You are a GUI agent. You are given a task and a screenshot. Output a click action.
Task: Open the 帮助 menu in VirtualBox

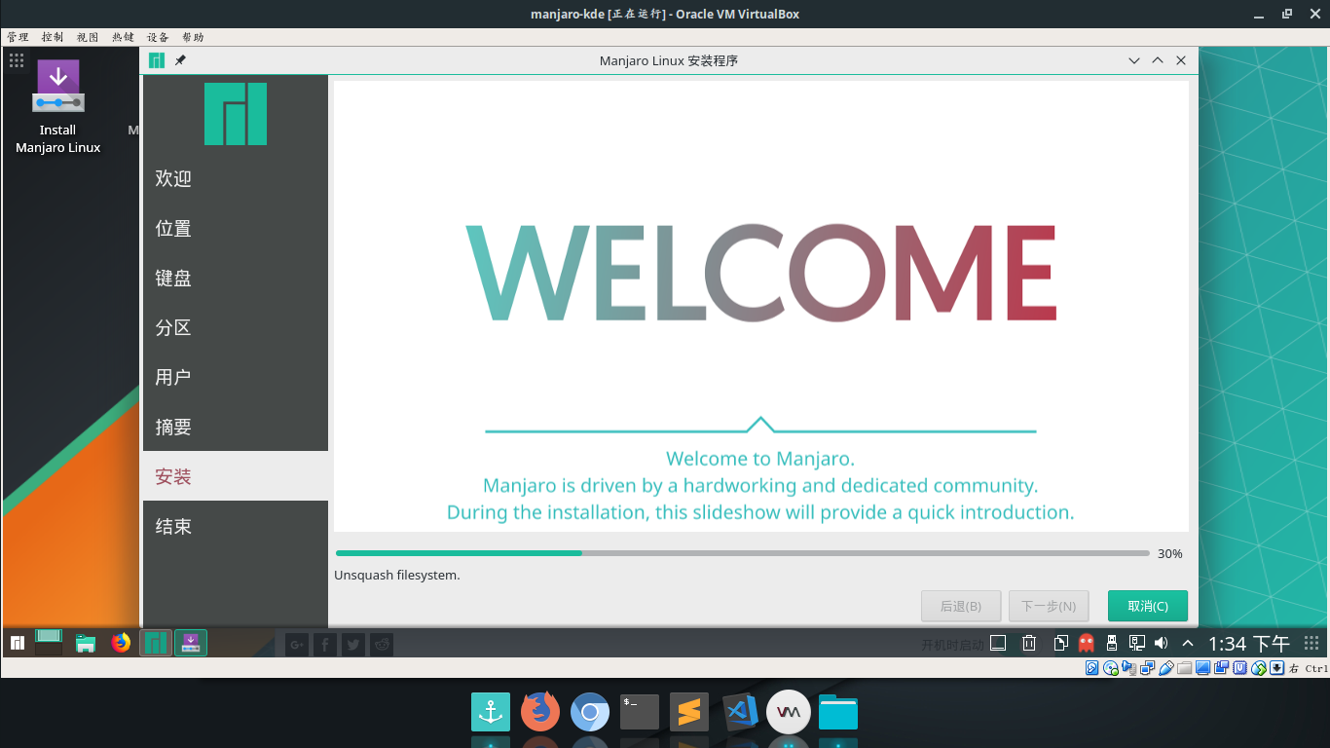click(x=193, y=37)
